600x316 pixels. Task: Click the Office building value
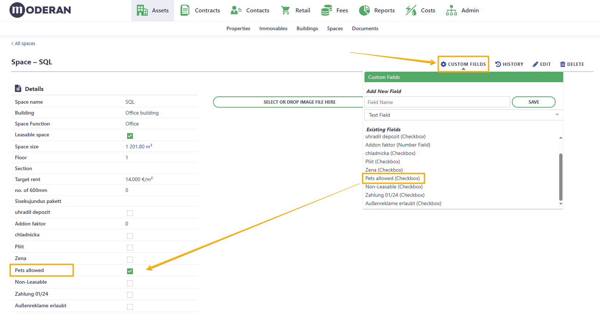pyautogui.click(x=142, y=113)
